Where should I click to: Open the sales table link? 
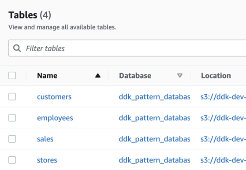point(45,139)
